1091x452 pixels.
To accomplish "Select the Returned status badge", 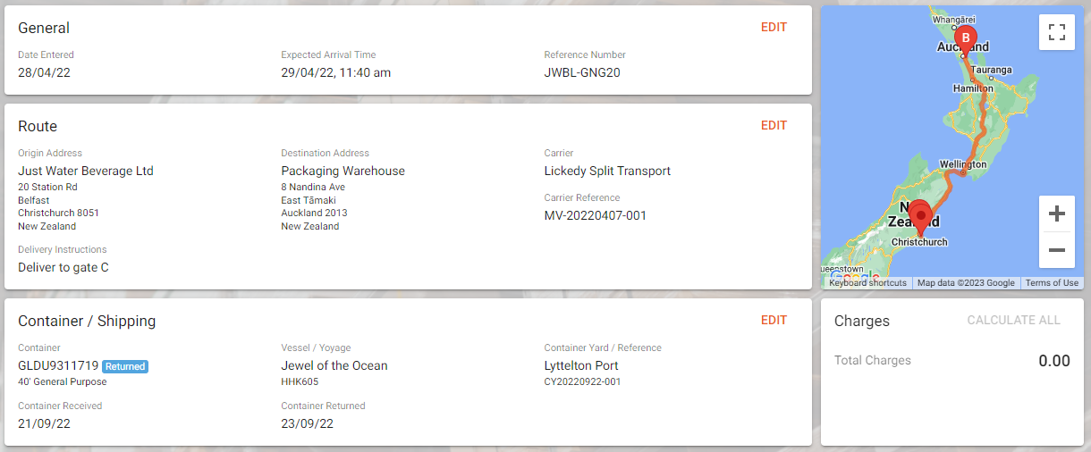I will tap(125, 366).
